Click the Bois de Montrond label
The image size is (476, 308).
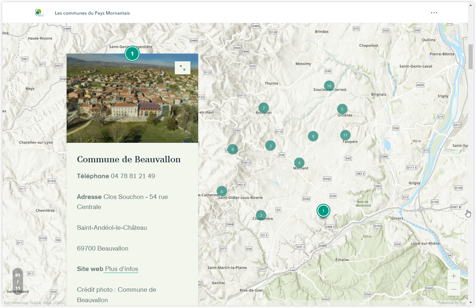click(363, 203)
